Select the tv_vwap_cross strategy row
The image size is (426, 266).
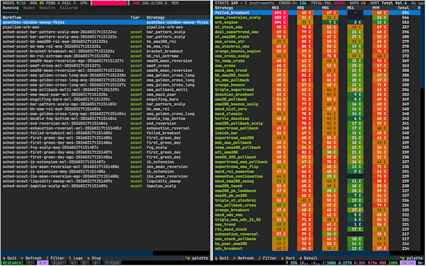click(x=317, y=61)
